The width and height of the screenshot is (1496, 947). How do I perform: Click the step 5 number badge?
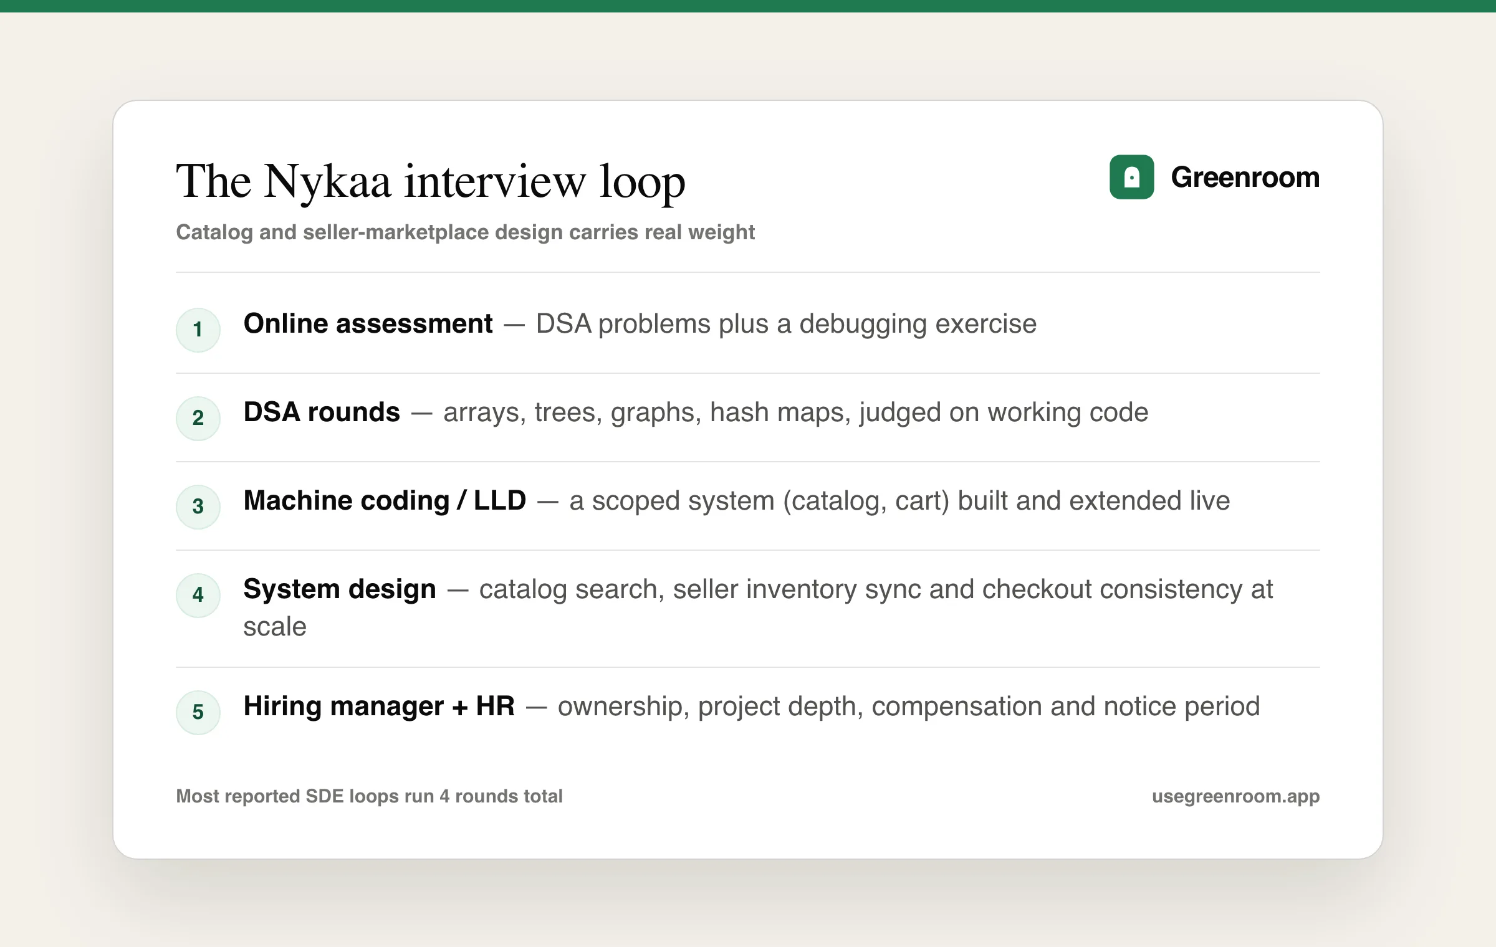[x=198, y=712]
